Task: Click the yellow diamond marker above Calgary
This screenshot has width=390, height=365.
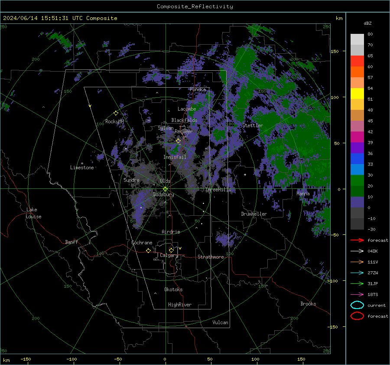Action: [x=171, y=250]
